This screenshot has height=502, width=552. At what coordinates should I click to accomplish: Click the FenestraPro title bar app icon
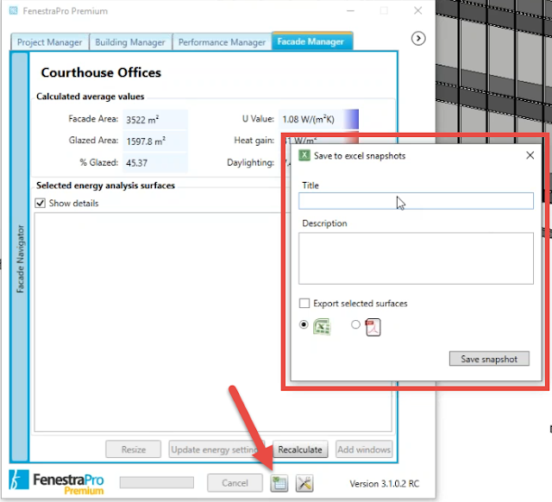(x=14, y=10)
